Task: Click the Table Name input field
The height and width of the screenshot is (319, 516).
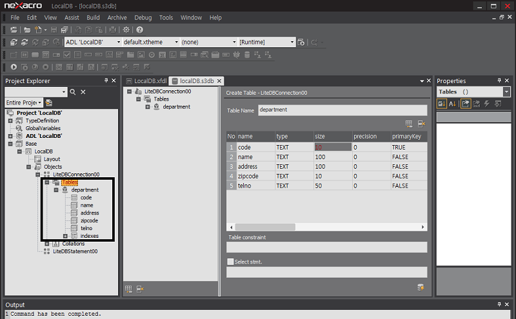Action: pos(342,110)
